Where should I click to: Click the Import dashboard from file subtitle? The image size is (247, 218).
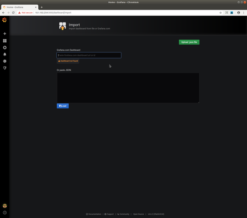pyautogui.click(x=89, y=28)
